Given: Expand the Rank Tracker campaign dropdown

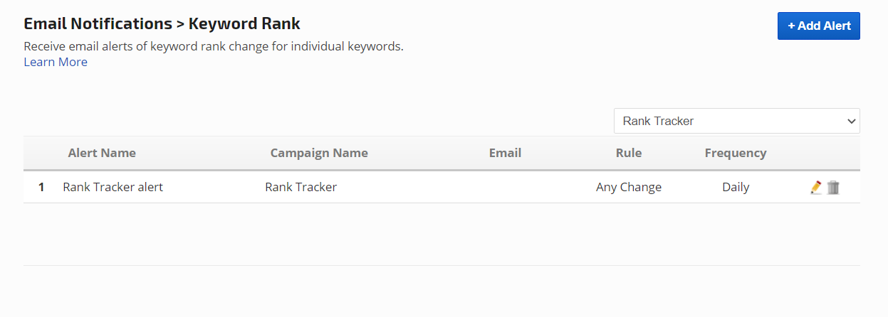Looking at the screenshot, I should pos(736,121).
